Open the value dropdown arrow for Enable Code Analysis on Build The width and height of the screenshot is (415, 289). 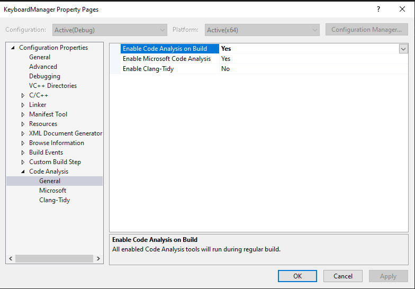[403, 49]
